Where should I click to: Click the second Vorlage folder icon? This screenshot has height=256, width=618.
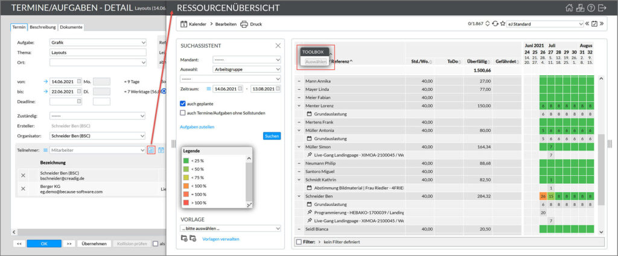193,239
